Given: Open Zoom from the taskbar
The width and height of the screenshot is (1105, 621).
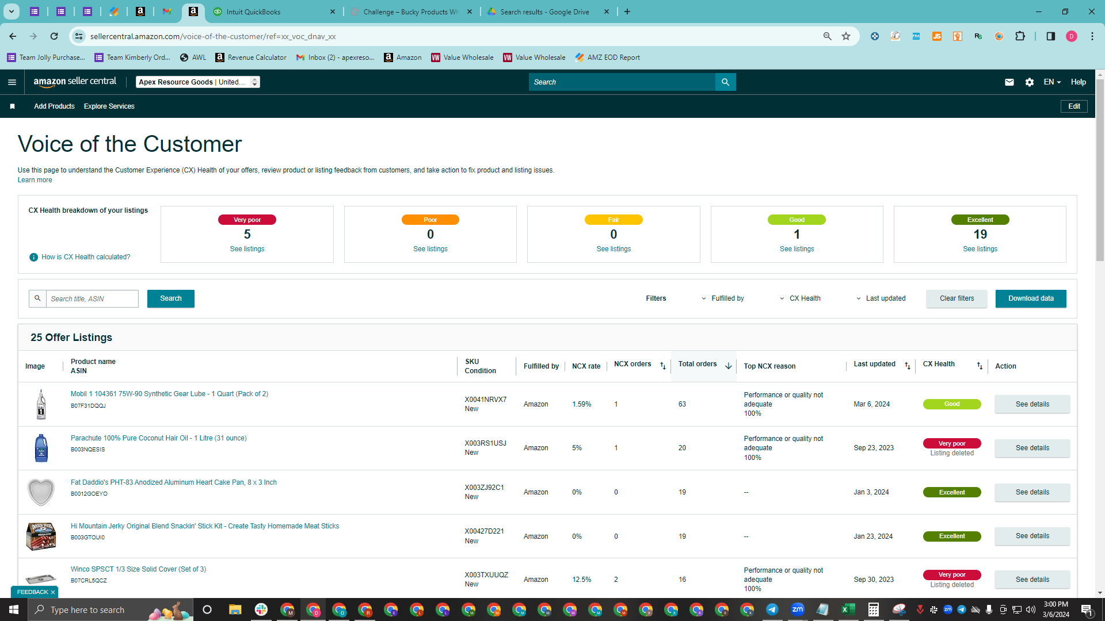Looking at the screenshot, I should 797,609.
